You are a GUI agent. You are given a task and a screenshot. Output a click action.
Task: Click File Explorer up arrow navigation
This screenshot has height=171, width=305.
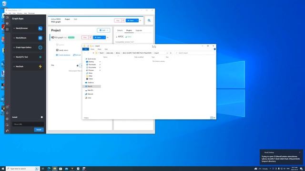coord(93,53)
